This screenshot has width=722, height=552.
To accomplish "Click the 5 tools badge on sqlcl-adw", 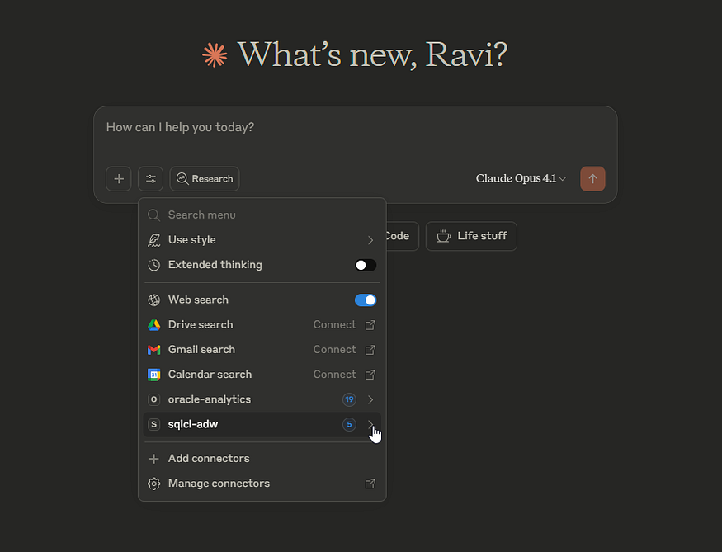I will pos(350,424).
